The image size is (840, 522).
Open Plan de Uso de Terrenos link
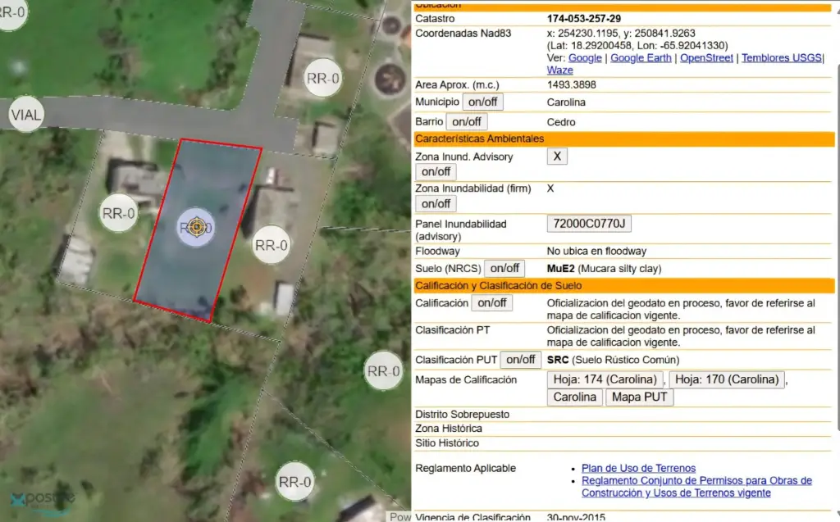(x=638, y=469)
